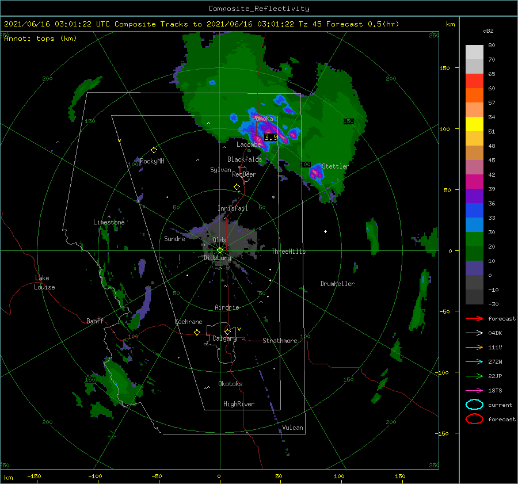Click the RedDeer city label
Screen dimensions: 518x484
tap(244, 174)
